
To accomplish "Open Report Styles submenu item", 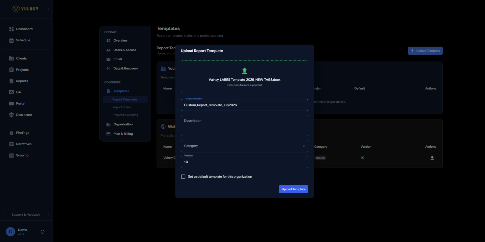I will 122,107.
